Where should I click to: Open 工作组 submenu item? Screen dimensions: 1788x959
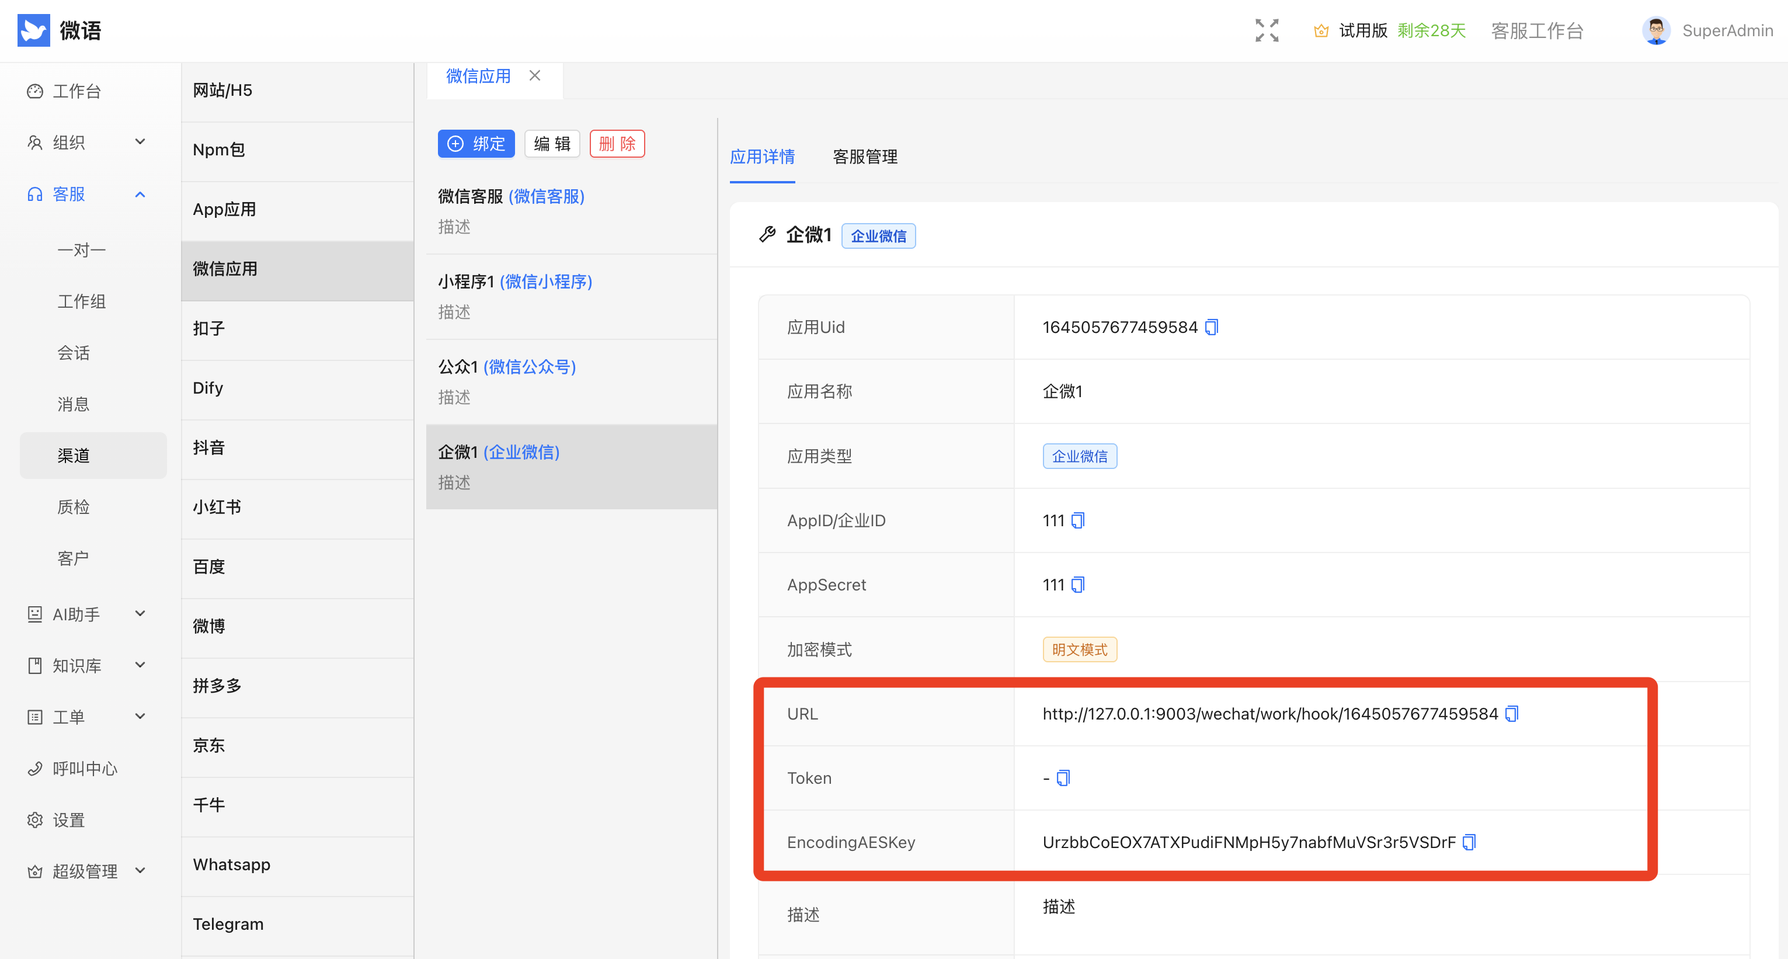click(81, 301)
